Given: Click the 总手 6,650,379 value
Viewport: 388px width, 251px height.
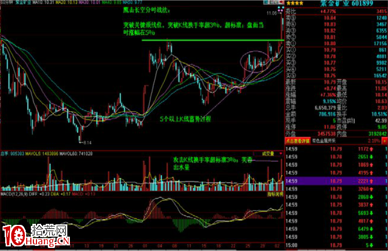Looking at the screenshot, I should 325,108.
